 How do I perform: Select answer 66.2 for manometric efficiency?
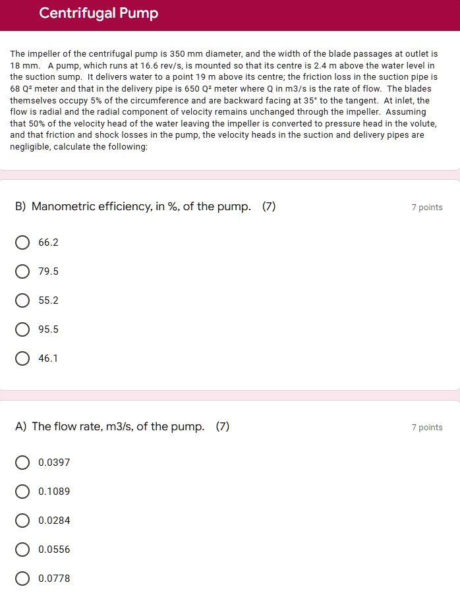[22, 242]
